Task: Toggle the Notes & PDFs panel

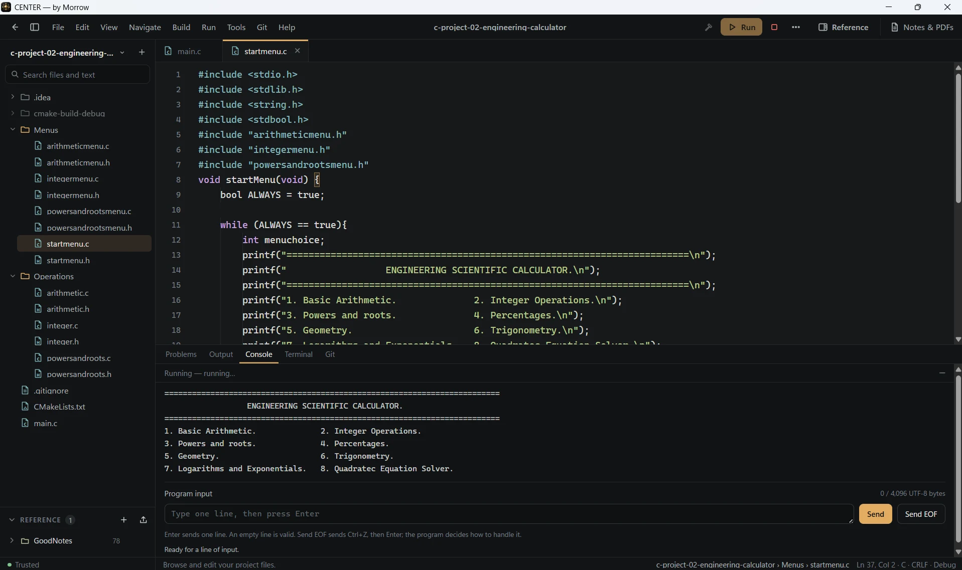Action: click(x=922, y=27)
